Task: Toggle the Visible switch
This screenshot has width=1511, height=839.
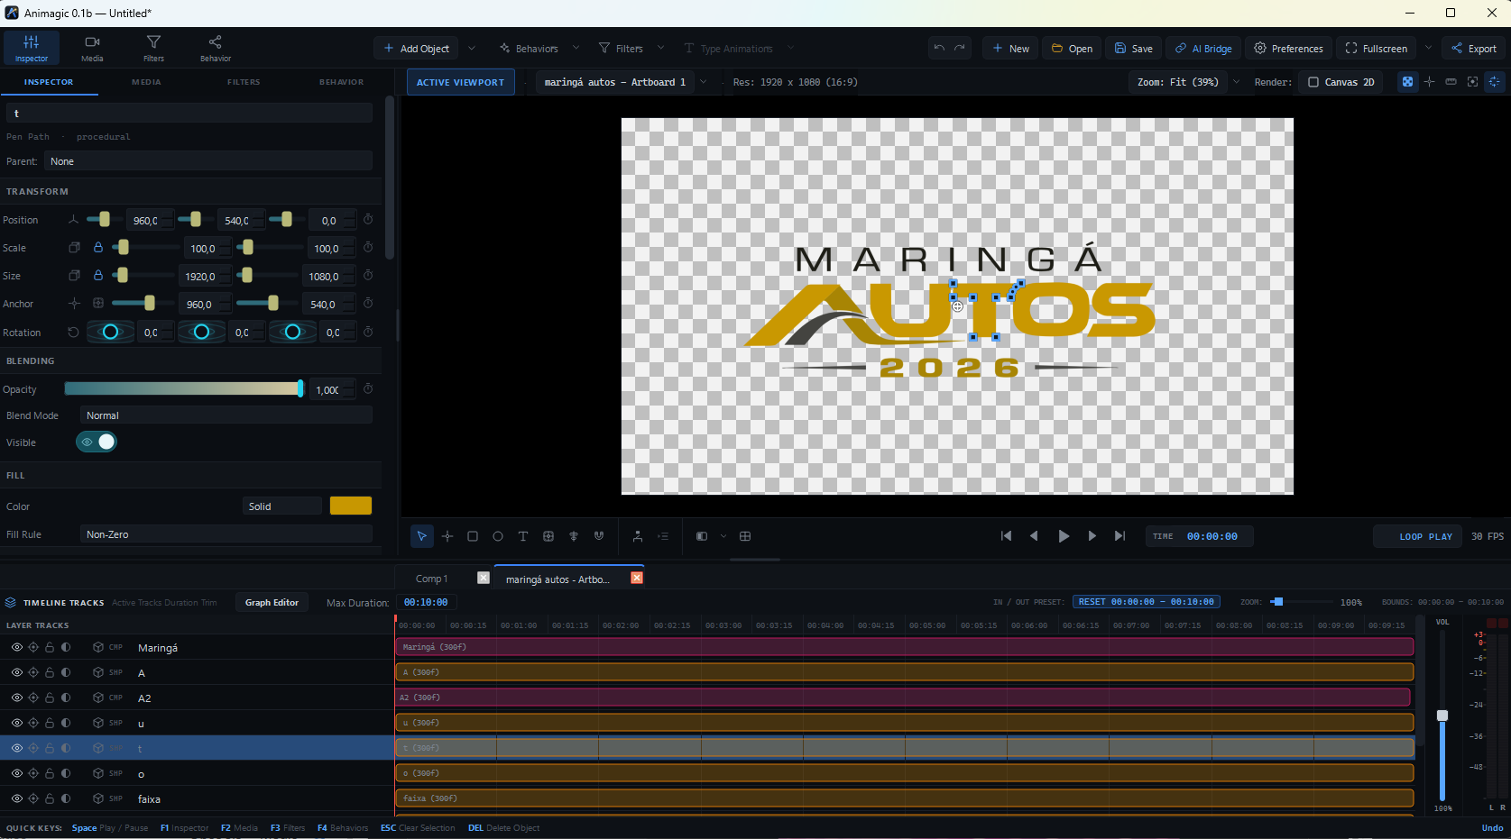Action: click(97, 442)
